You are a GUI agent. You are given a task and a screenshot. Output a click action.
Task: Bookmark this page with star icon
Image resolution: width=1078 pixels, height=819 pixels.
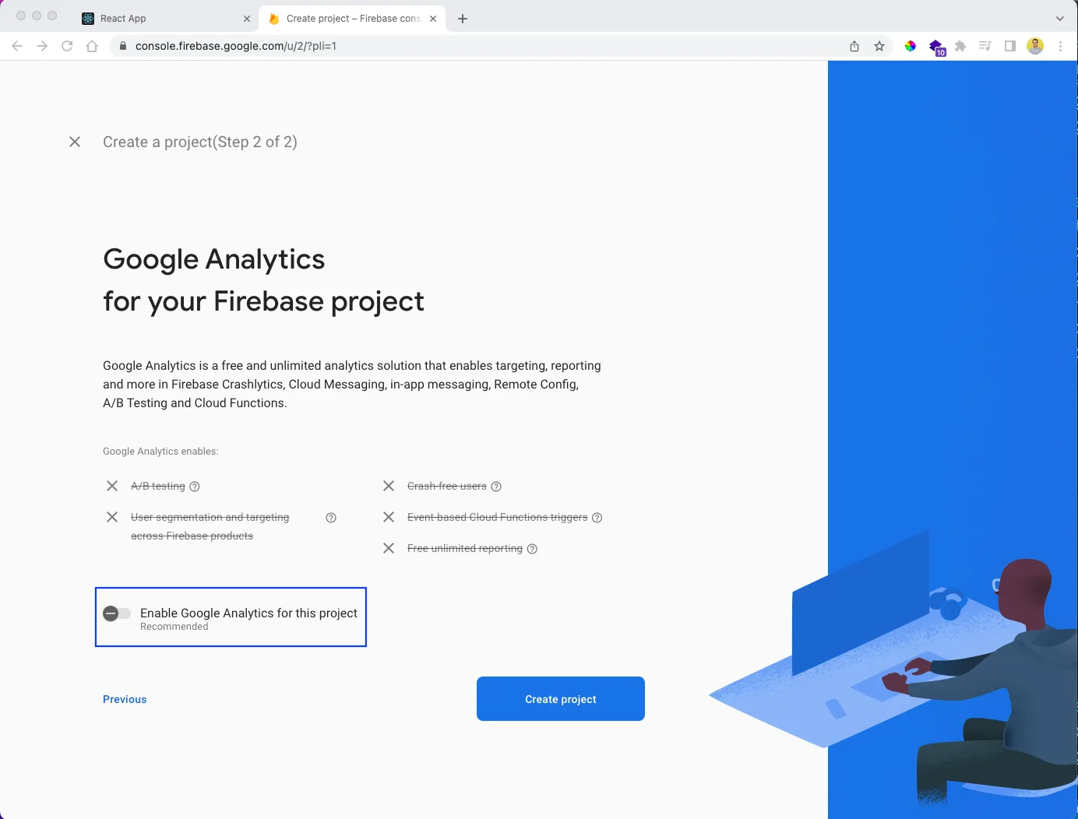[879, 46]
